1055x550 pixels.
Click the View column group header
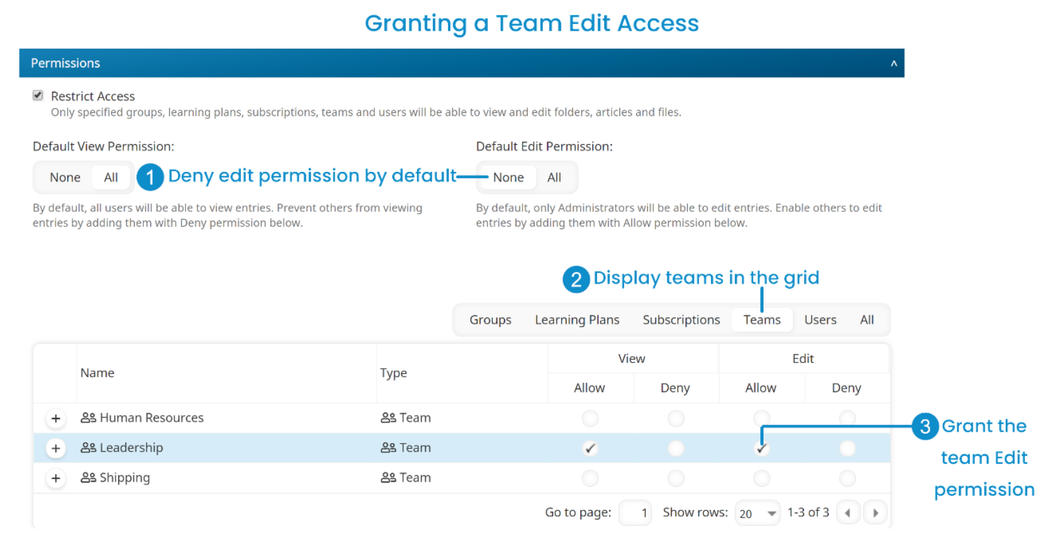pos(632,359)
